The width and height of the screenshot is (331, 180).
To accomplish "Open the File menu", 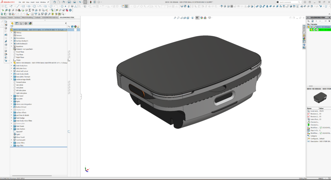I will point(20,2).
